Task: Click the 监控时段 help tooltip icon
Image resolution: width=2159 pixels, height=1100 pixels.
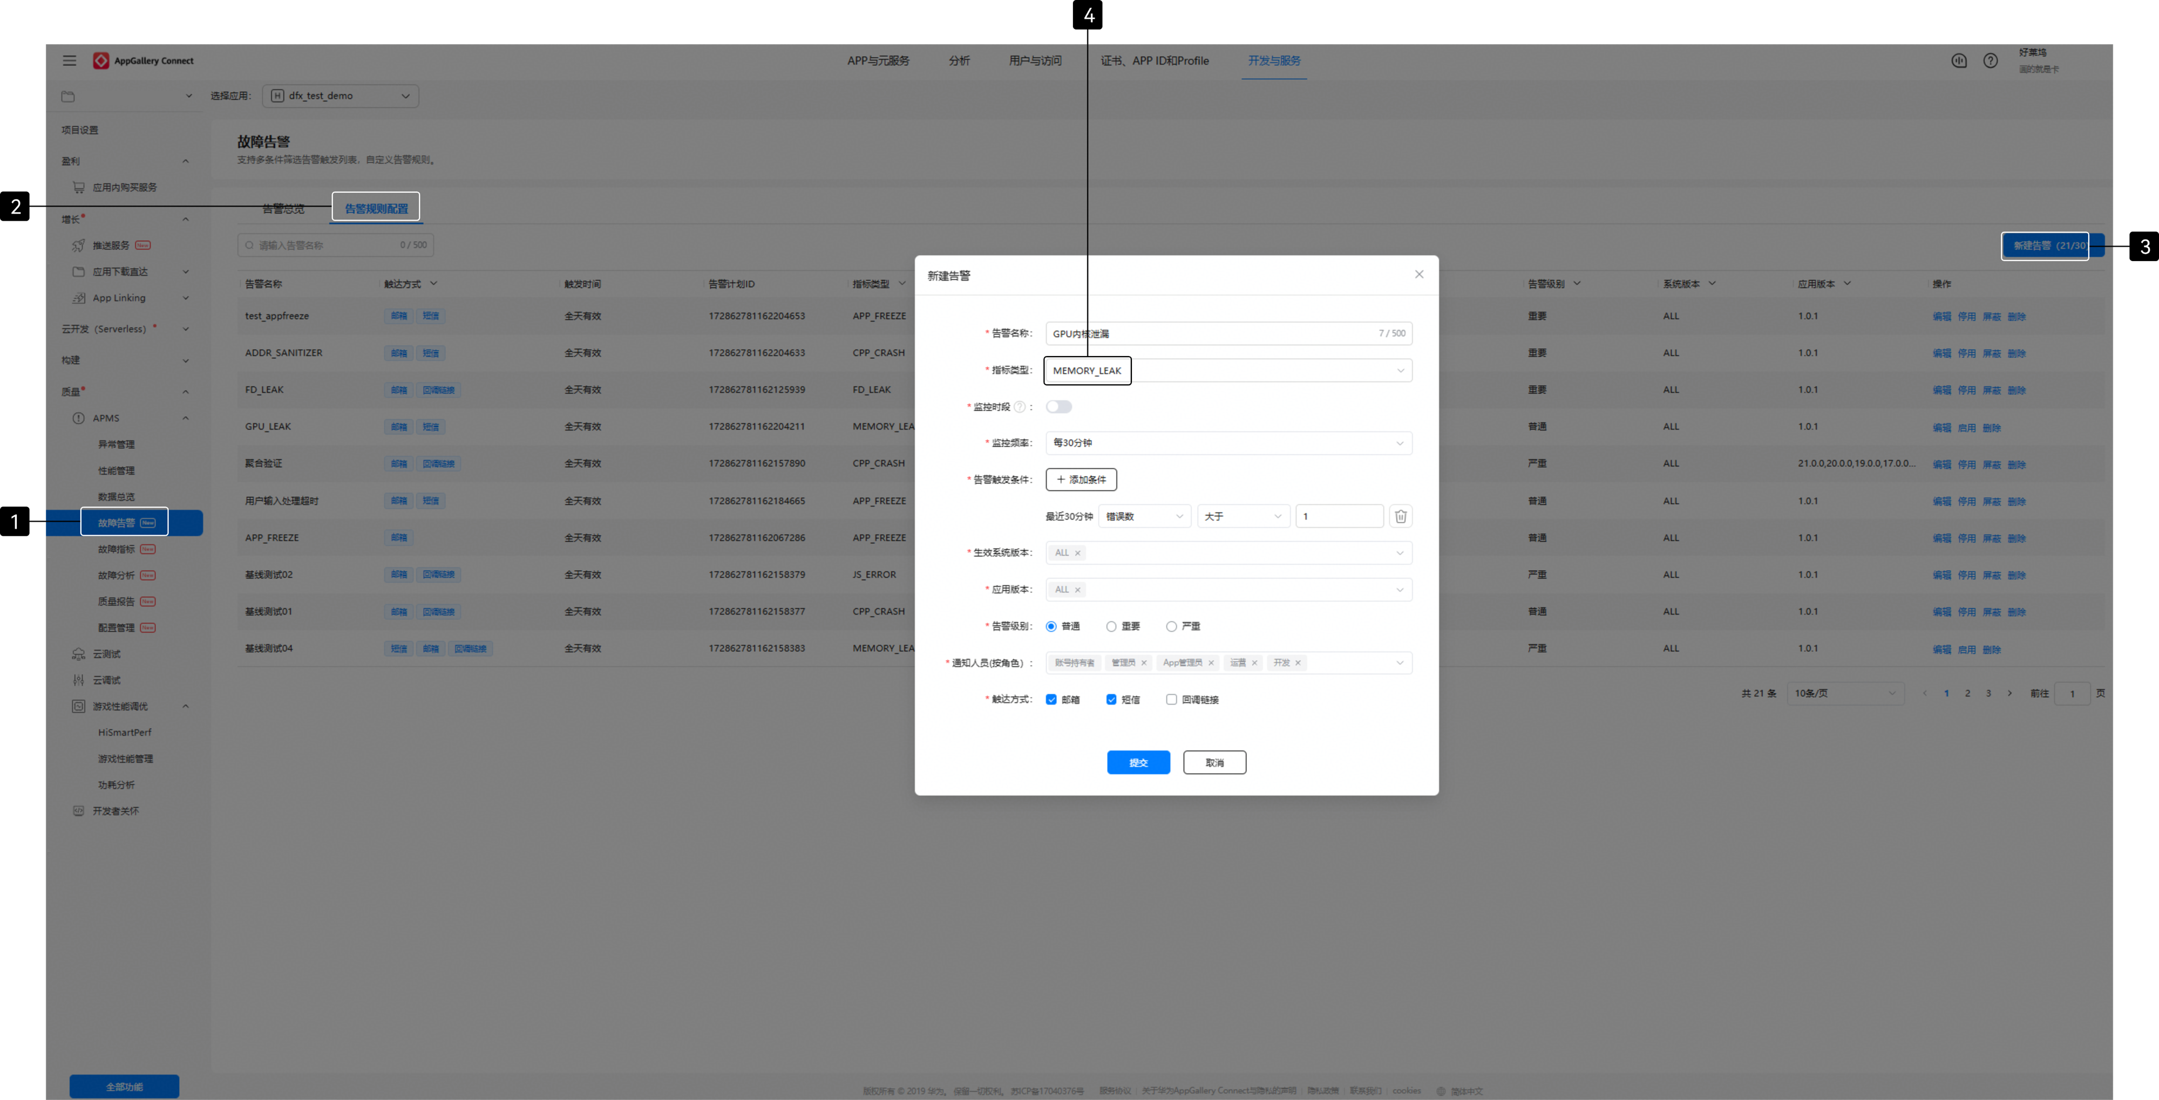Action: pos(1019,407)
